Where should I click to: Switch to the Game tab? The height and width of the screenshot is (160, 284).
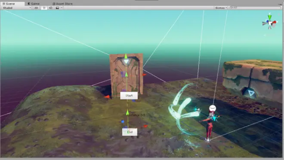tap(34, 3)
